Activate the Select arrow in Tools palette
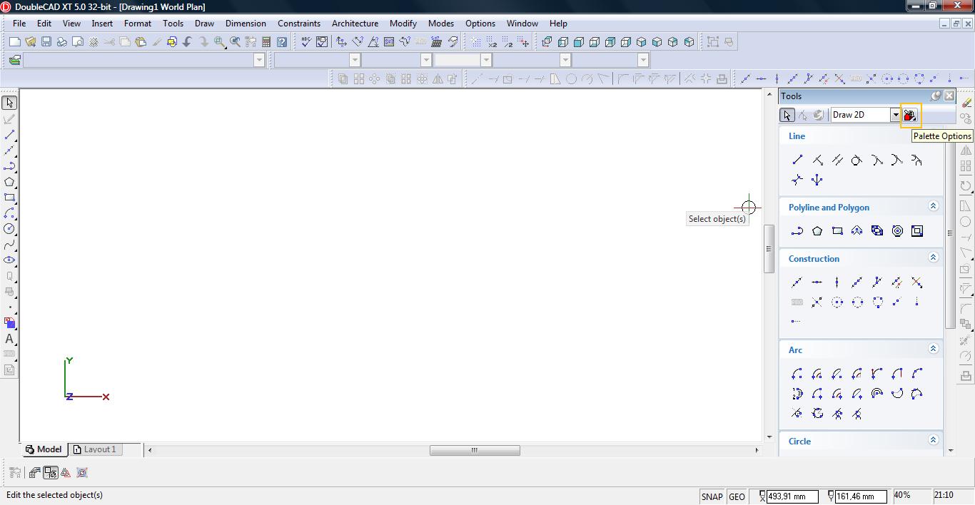The image size is (975, 505). (787, 115)
